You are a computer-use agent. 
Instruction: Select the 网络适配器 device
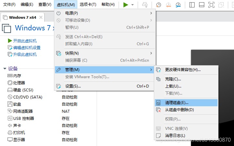pos(20,111)
